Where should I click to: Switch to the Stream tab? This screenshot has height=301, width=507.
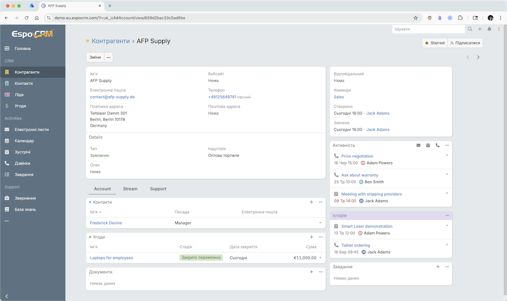click(x=130, y=189)
